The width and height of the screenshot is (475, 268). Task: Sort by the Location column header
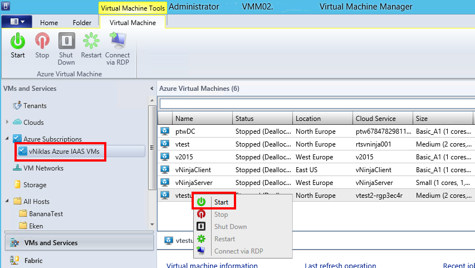coord(322,119)
